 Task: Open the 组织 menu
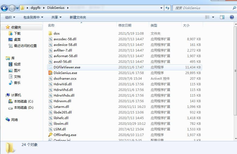tap(10, 17)
